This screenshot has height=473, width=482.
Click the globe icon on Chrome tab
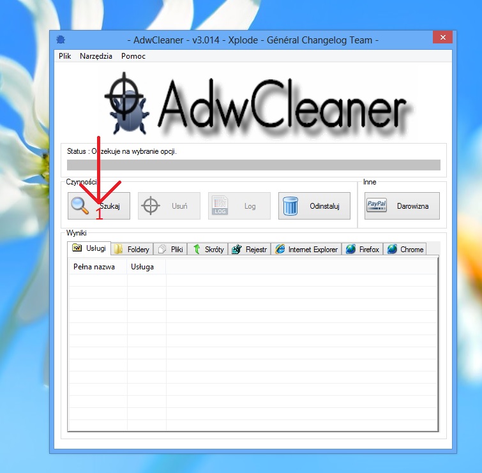(x=392, y=249)
